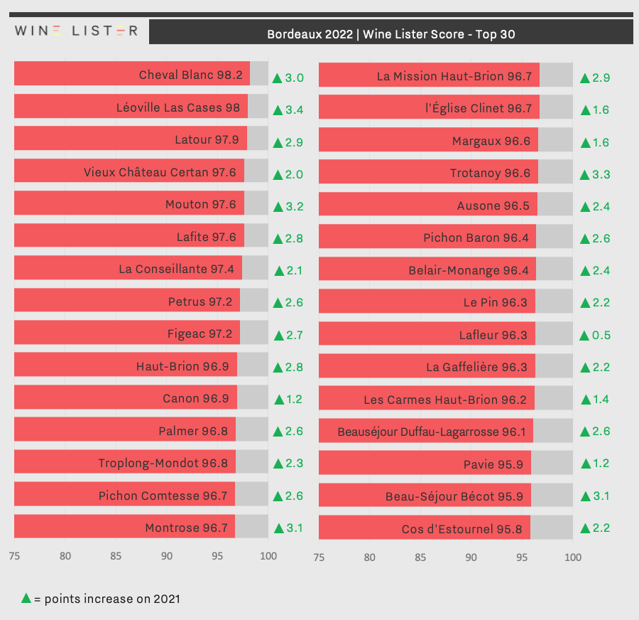
Task: Click the green up arrow next to Latour
Action: coord(278,143)
